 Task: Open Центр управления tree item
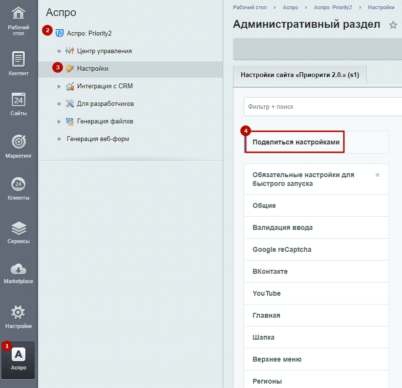(x=105, y=51)
